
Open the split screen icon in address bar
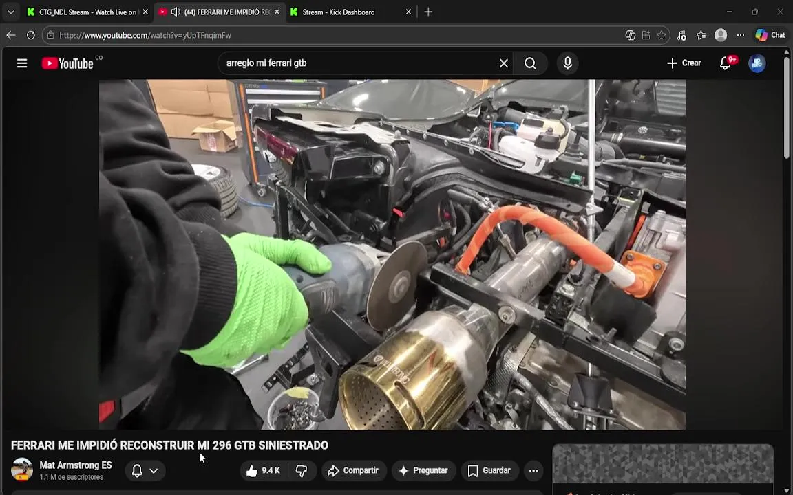tap(630, 35)
